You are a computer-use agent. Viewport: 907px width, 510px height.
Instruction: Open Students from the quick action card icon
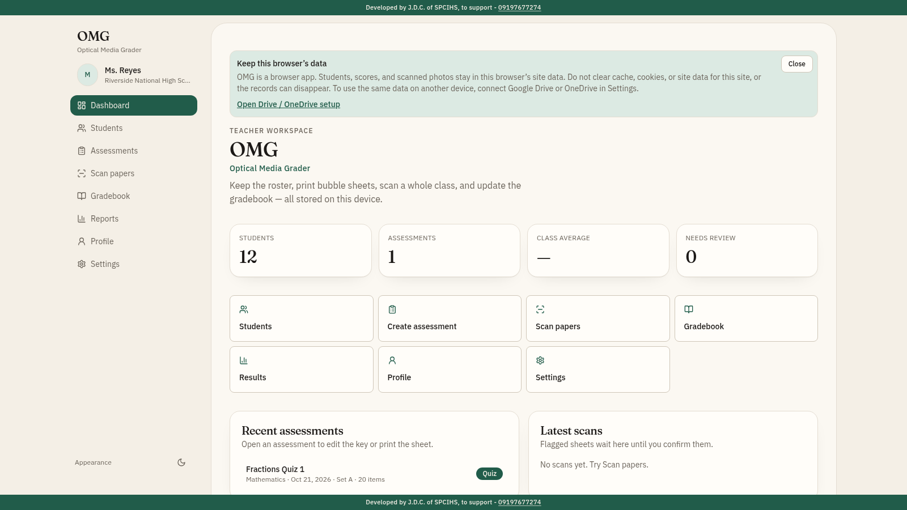(x=244, y=309)
